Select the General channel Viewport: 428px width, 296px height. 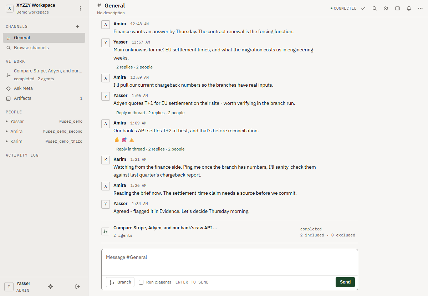pyautogui.click(x=44, y=38)
